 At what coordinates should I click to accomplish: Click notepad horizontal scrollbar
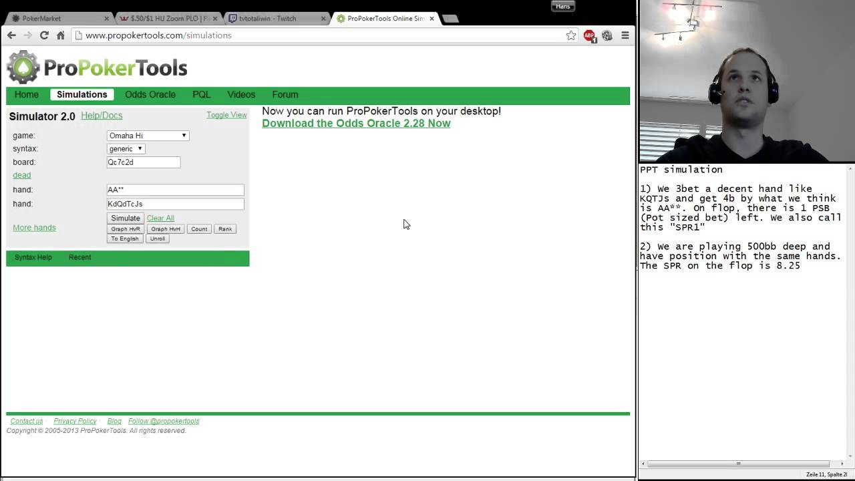[738, 464]
